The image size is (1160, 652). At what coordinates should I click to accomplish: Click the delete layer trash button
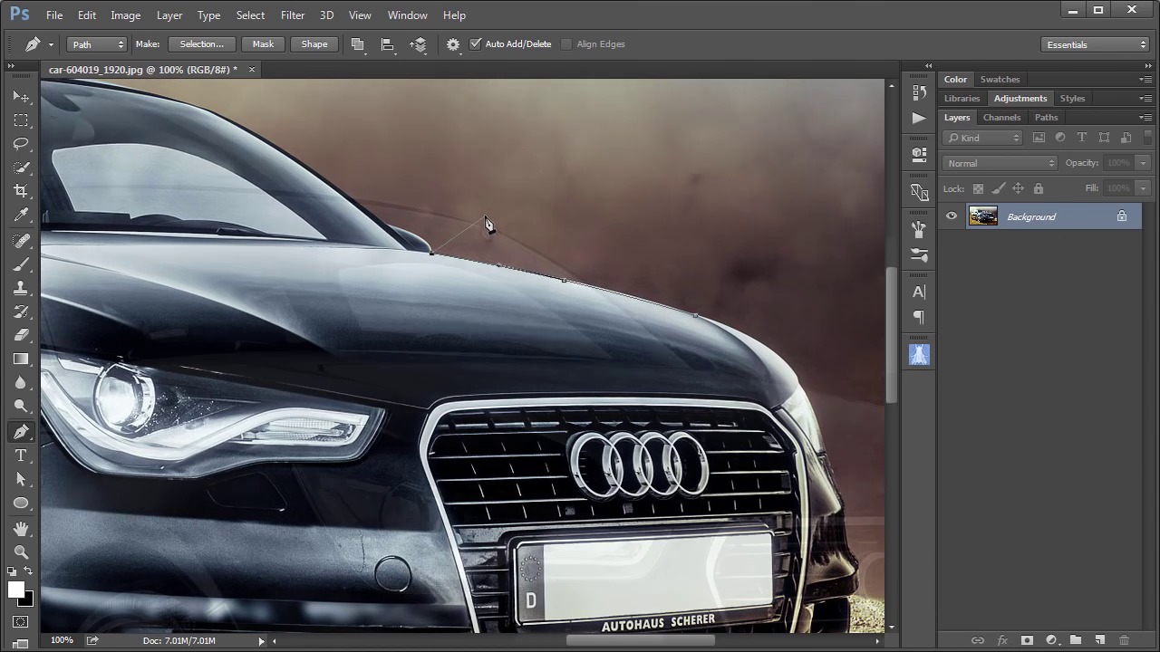click(x=1124, y=640)
